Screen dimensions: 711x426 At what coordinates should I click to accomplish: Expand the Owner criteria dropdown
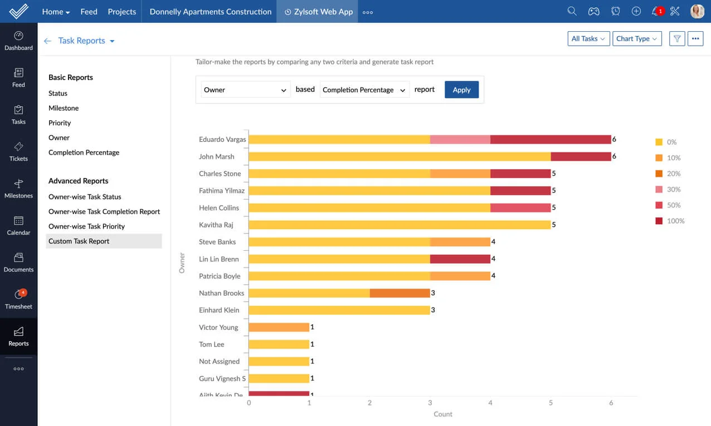click(x=245, y=90)
